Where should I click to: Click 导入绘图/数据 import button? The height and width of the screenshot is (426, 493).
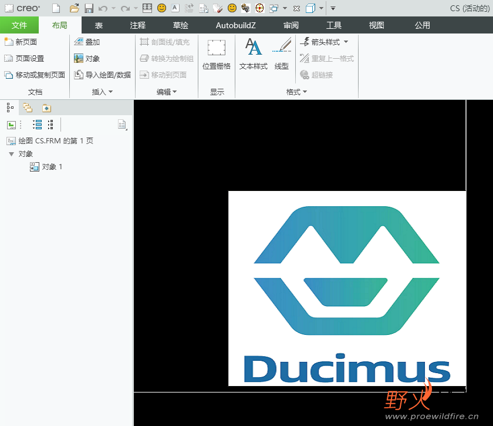[103, 75]
